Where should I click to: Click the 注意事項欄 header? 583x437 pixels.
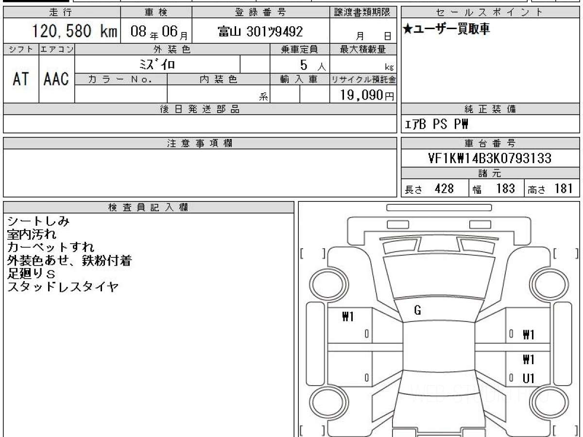pos(200,143)
